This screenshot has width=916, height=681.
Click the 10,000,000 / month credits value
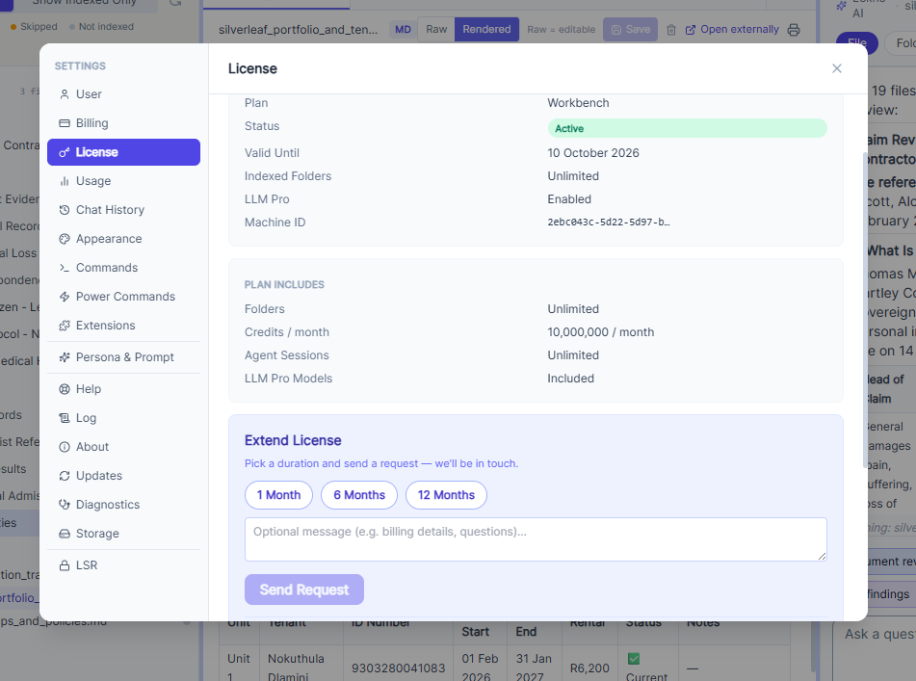(600, 332)
